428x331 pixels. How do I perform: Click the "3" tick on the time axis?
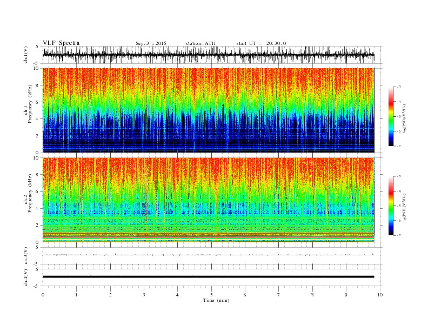click(x=144, y=295)
